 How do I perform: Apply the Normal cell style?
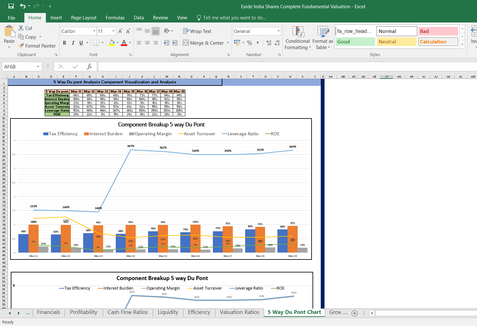tap(397, 31)
